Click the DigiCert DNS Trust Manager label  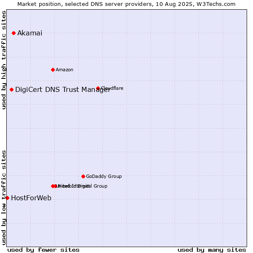coord(63,90)
